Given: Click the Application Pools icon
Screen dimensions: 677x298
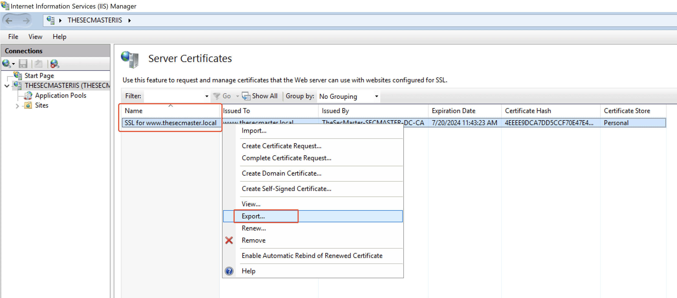Looking at the screenshot, I should click(28, 95).
